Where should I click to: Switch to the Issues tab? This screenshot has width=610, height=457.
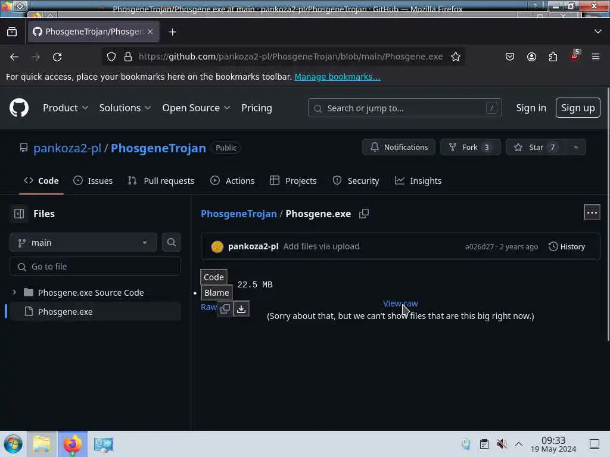point(93,181)
